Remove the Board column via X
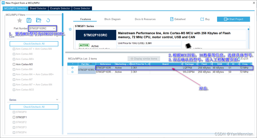Image resolution: width=257 pixels, height=138 pixels. (182, 64)
